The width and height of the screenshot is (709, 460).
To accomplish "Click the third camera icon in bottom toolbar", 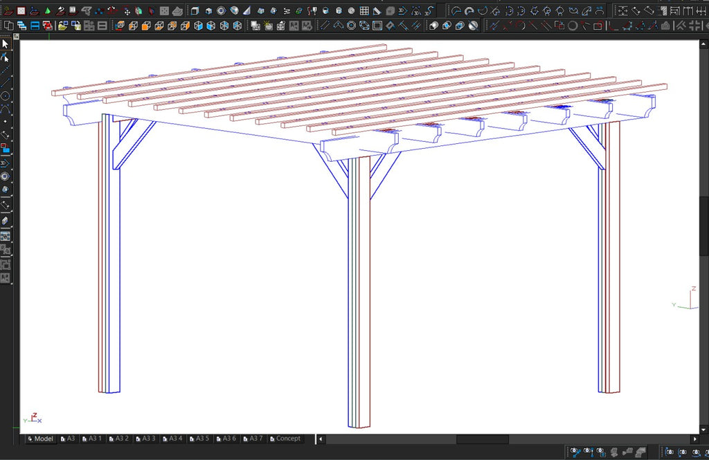I will 601,452.
